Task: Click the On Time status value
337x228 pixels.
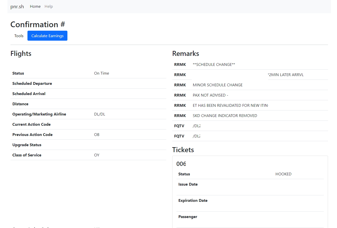Action: pos(101,73)
